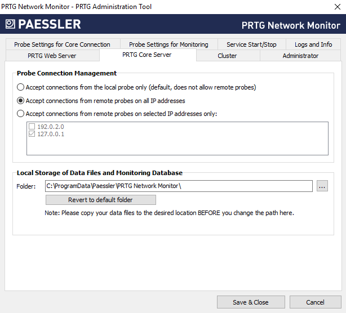This screenshot has height=313, width=346.
Task: Select remote probes on all IP addresses
Action: [21, 101]
